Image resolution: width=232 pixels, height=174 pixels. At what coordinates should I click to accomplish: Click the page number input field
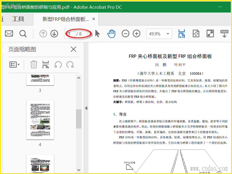point(70,34)
